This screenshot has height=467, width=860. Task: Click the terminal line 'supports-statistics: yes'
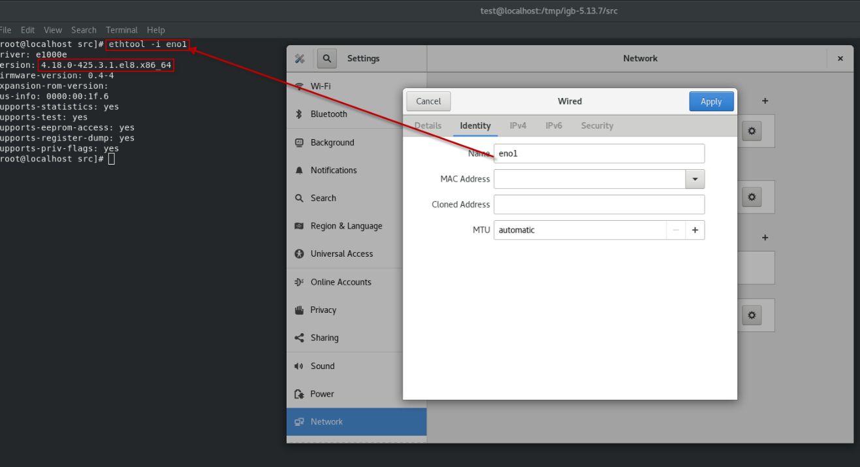(59, 106)
